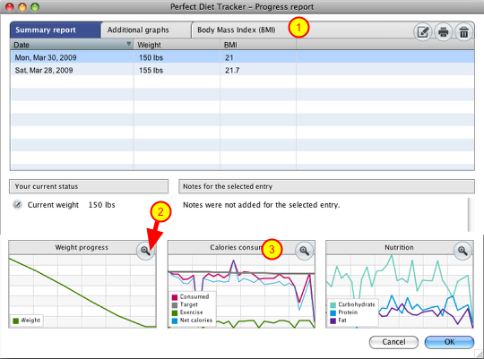Confirm with the OK button
Screen dimensions: 484x359
point(449,342)
